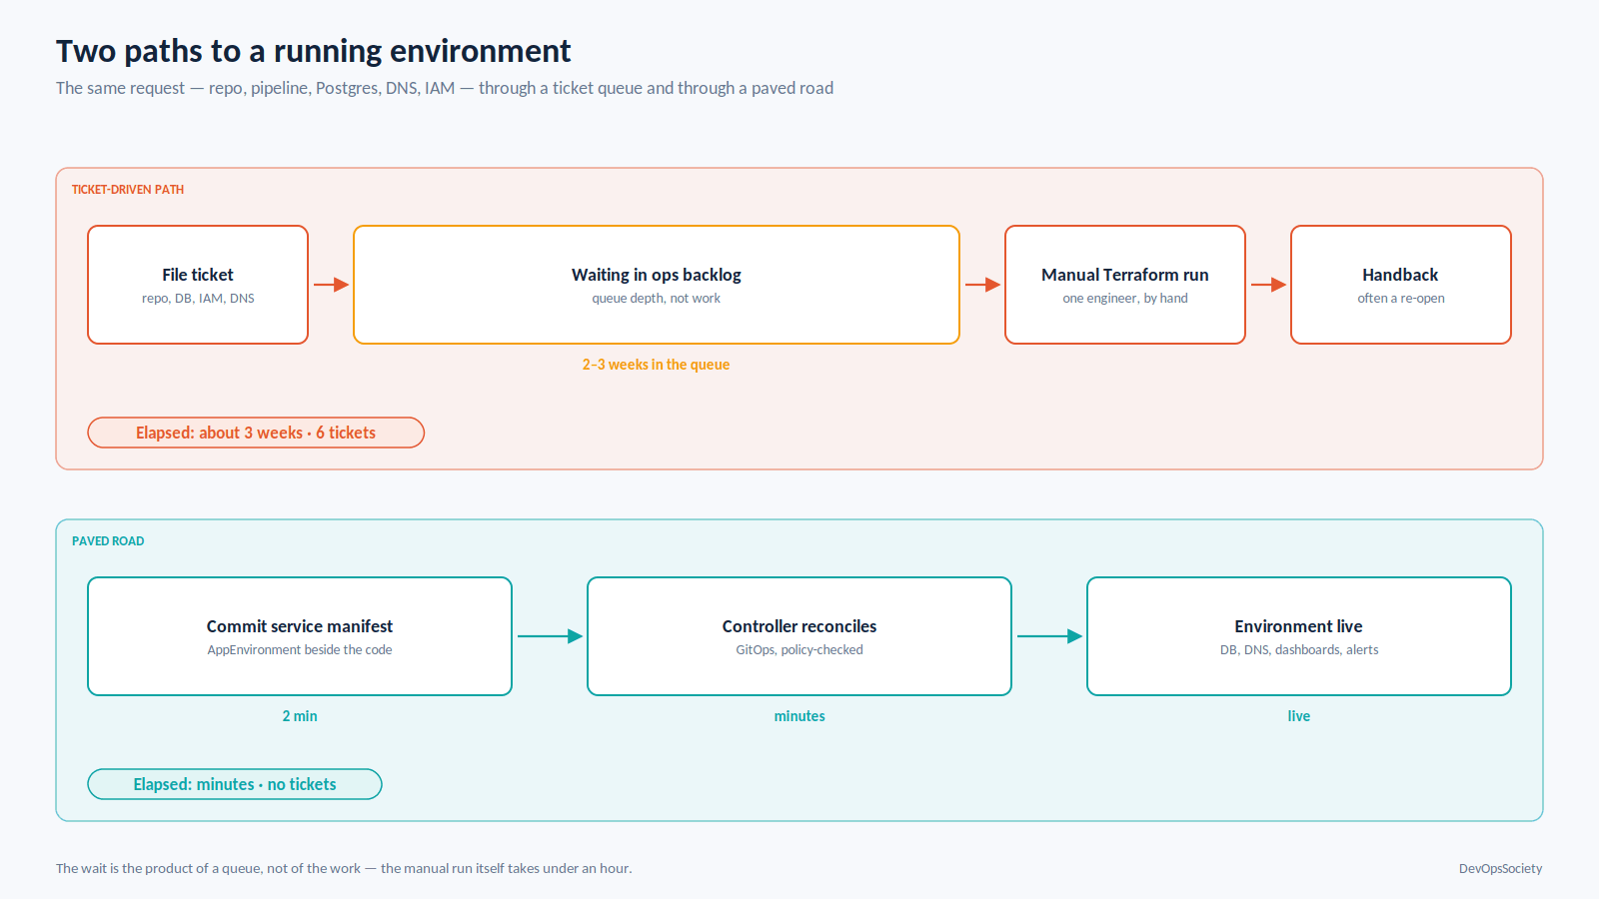Select the 'Environment live' box
Viewport: 1599px width, 899px height.
click(1299, 636)
